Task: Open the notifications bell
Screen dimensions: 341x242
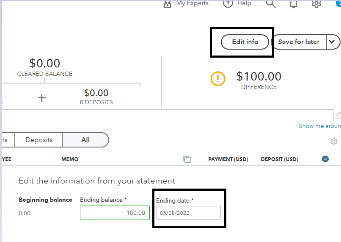Action: [x=293, y=3]
